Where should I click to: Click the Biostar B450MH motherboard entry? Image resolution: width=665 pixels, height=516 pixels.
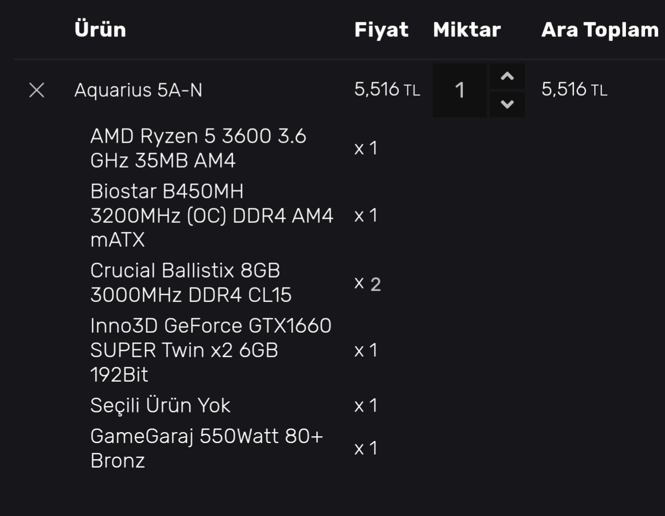tap(211, 216)
